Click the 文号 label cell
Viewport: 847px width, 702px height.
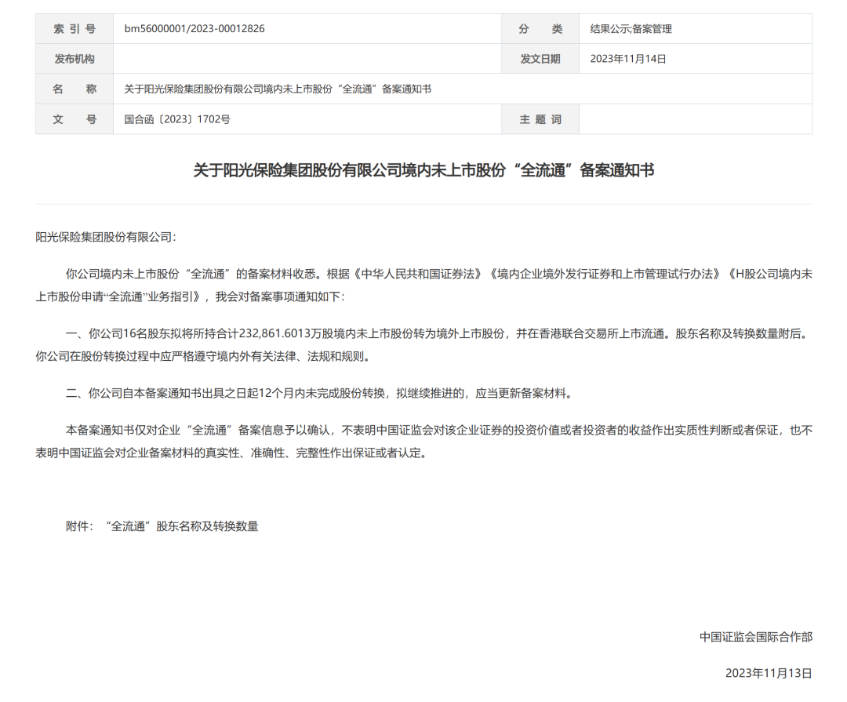click(x=75, y=119)
